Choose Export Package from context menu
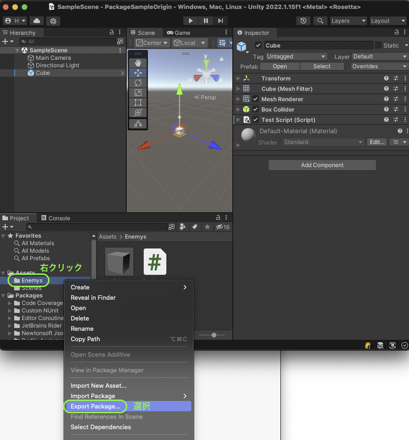Viewport: 409px width, 440px height. pos(95,406)
